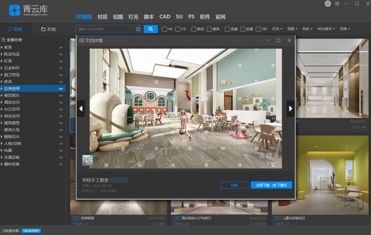
Task: Open the MAX版本 dropdown
Action: pos(326,29)
